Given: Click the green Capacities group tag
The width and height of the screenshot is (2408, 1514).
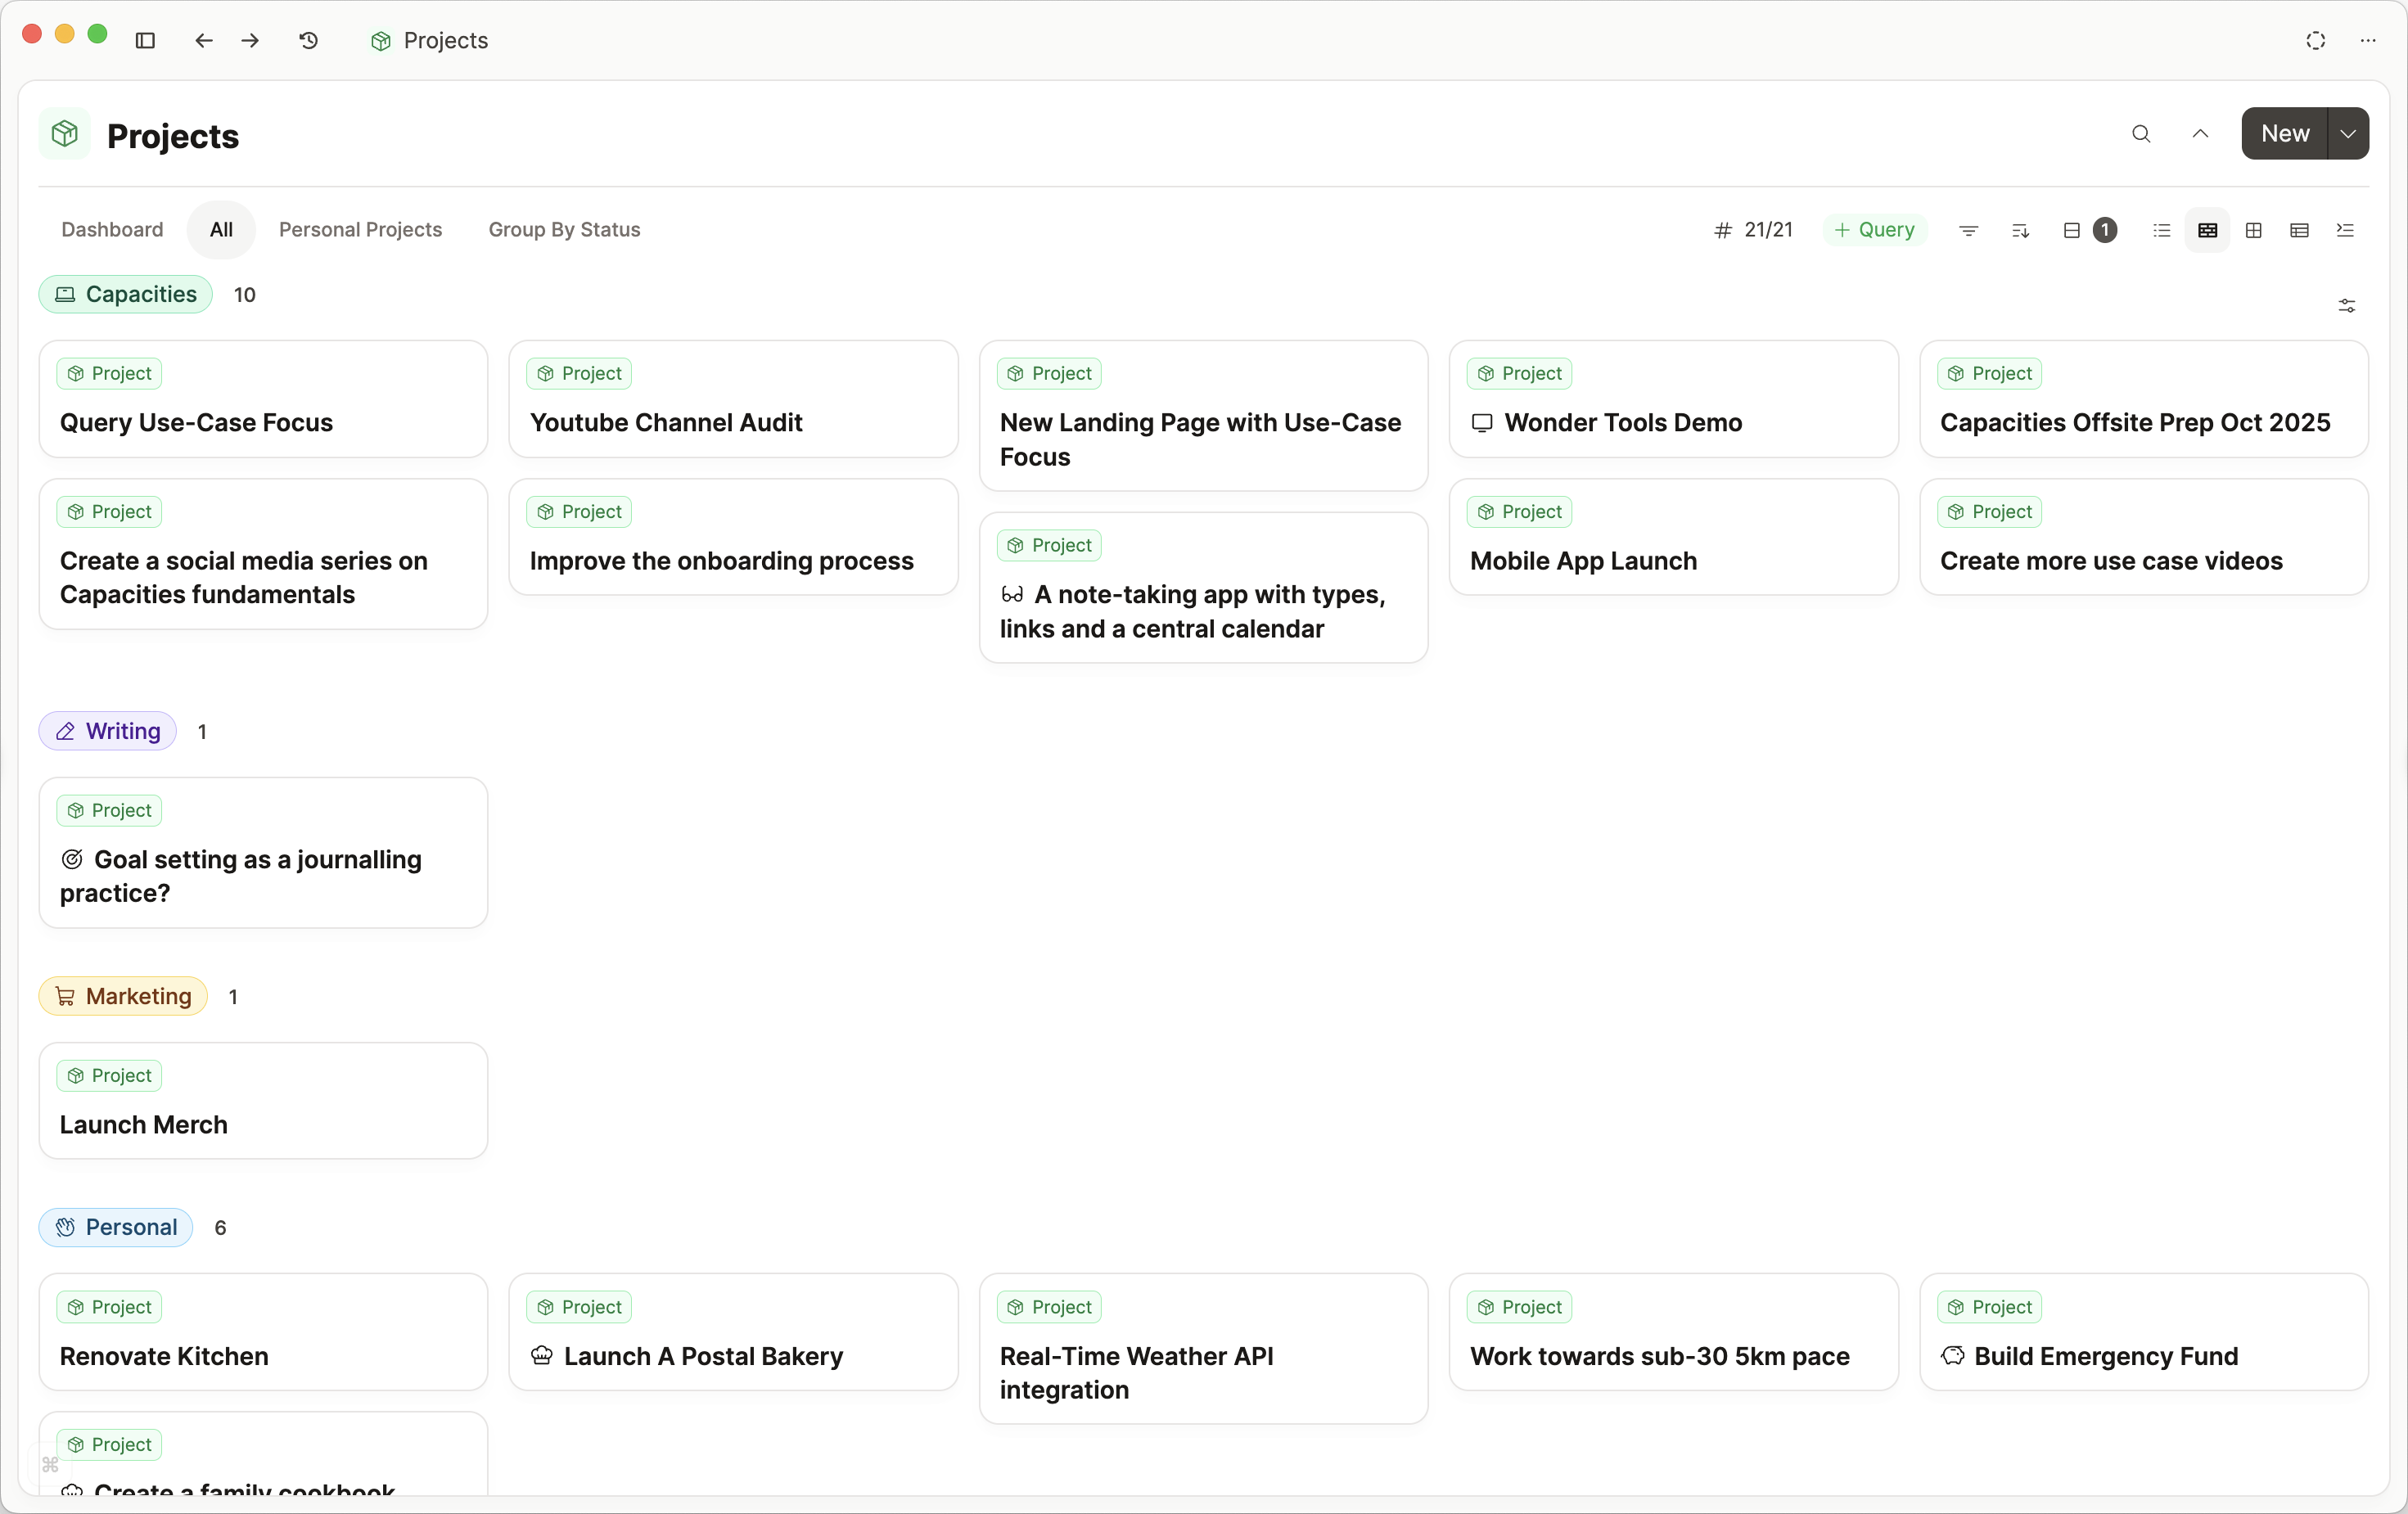Looking at the screenshot, I should point(126,294).
